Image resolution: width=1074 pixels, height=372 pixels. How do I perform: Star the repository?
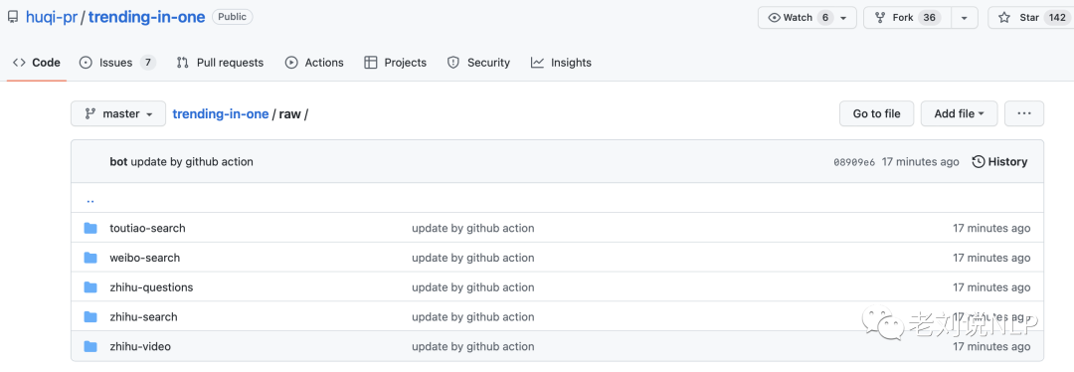[x=1031, y=18]
